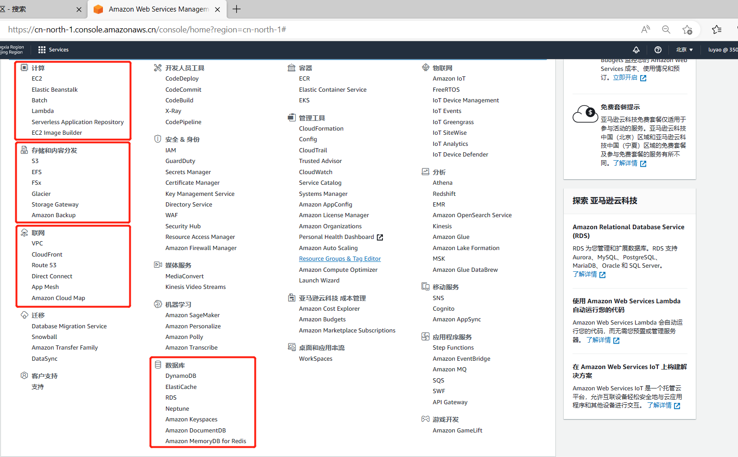The width and height of the screenshot is (738, 457).
Task: Open the 支持 support link
Action: click(x=38, y=387)
